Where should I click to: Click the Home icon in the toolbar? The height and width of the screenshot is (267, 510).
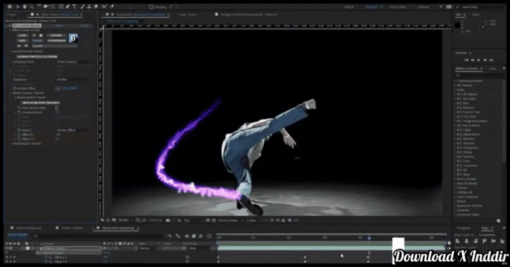click(10, 6)
